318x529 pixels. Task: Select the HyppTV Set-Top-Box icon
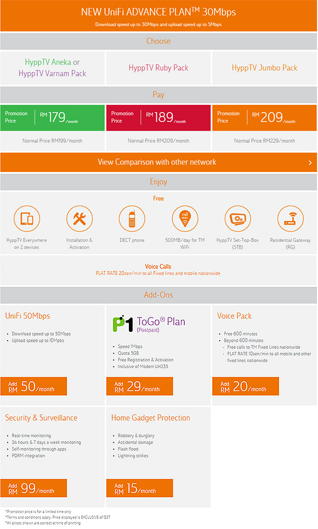(x=237, y=219)
